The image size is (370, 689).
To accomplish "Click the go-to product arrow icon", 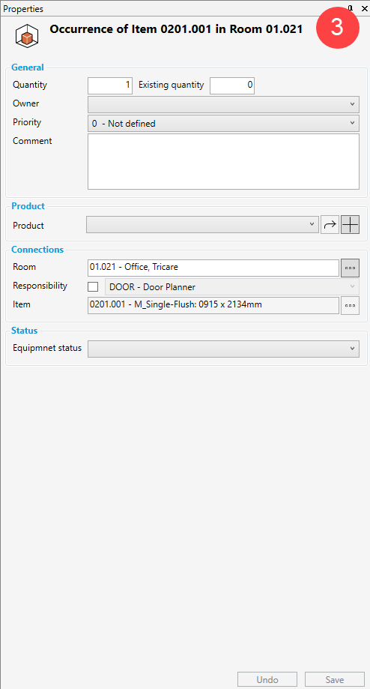I will pyautogui.click(x=330, y=224).
